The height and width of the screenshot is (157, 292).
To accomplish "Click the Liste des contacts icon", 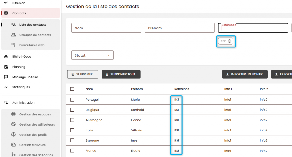I will click(x=13, y=25).
